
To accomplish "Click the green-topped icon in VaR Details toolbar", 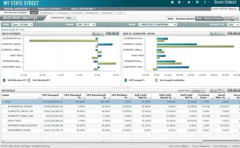I will pos(220,91).
